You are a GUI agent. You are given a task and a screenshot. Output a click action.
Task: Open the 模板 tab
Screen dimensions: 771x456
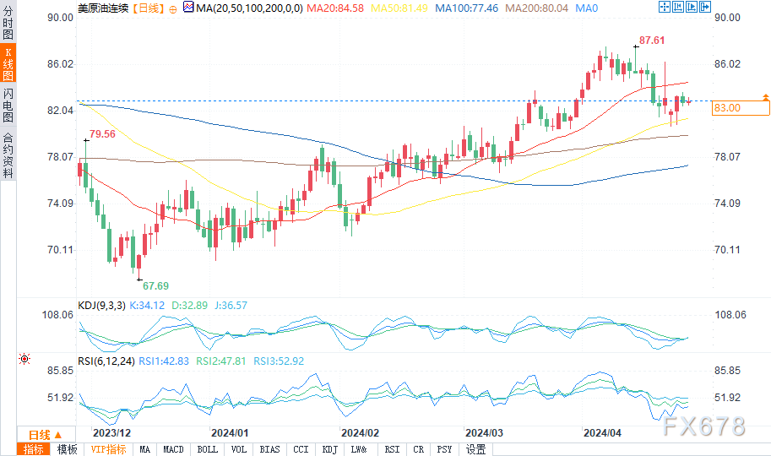(x=67, y=449)
